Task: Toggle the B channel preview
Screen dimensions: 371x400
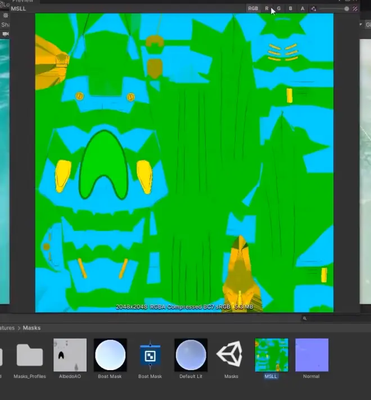Action: coord(291,8)
